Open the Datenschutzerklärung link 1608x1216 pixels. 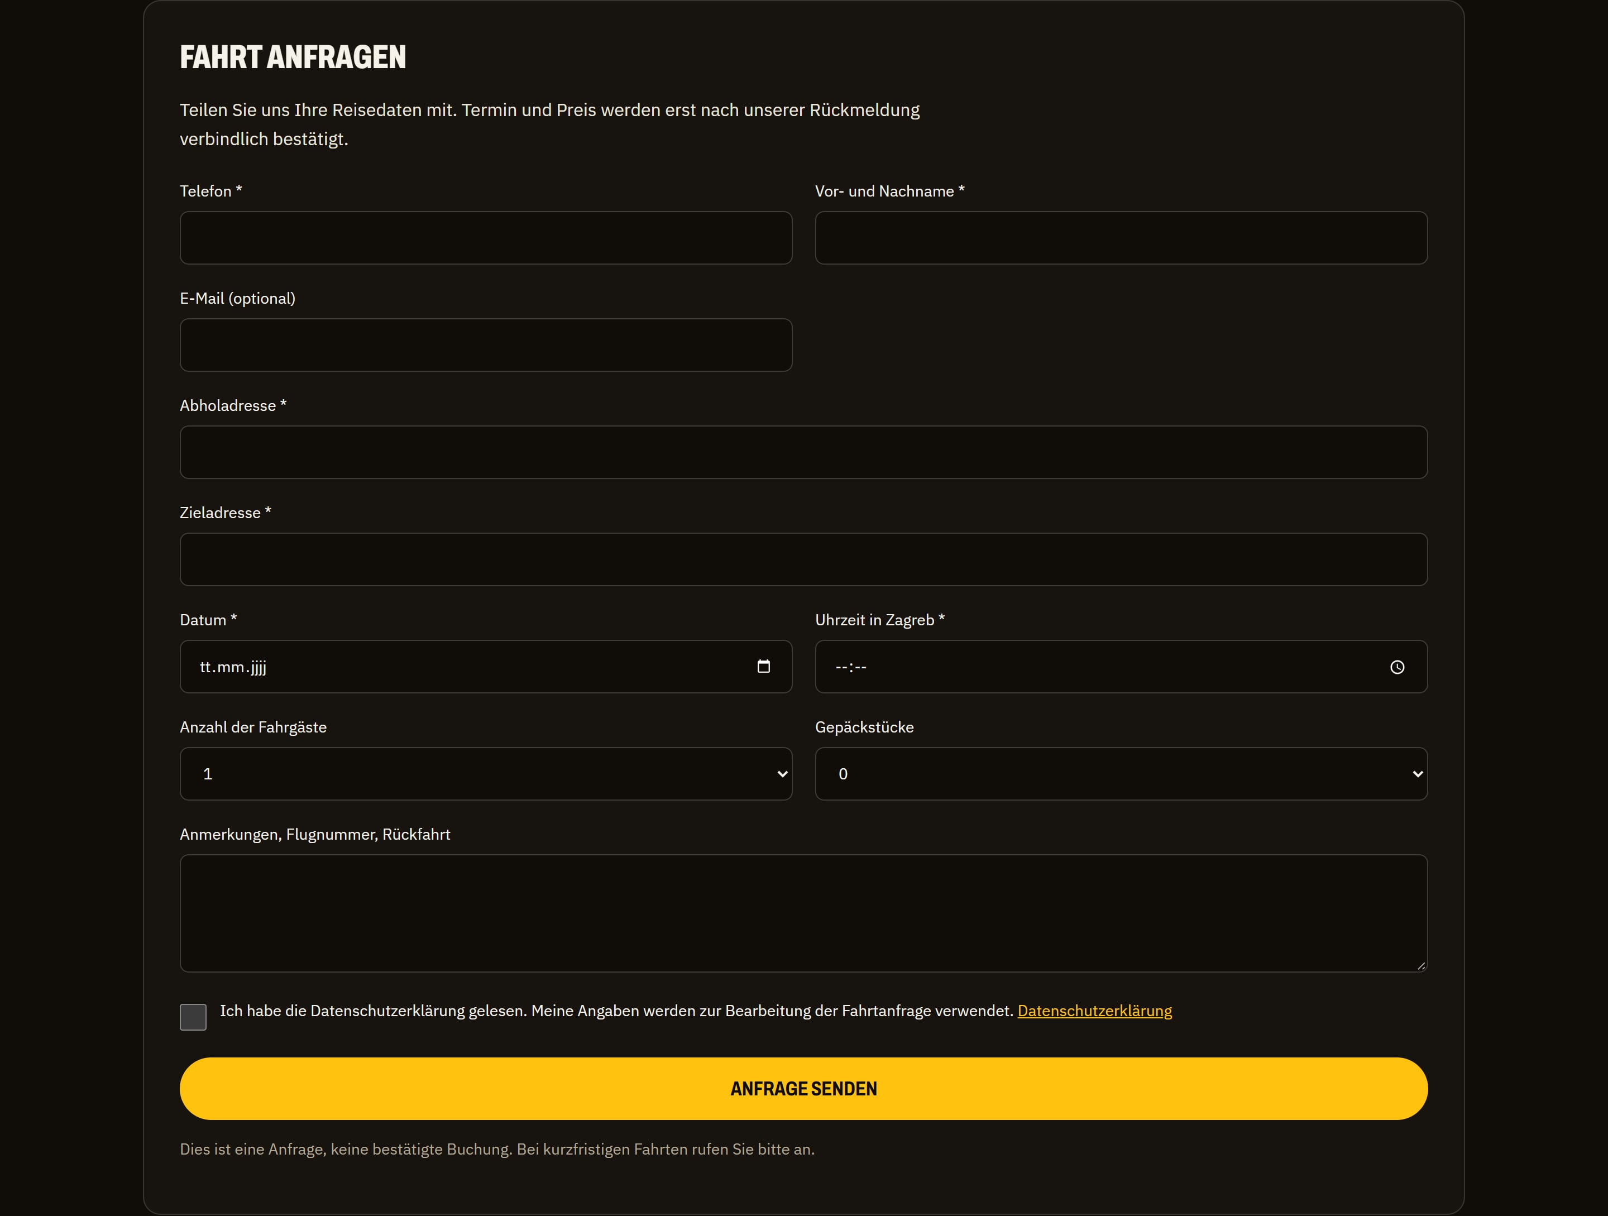pos(1095,1011)
